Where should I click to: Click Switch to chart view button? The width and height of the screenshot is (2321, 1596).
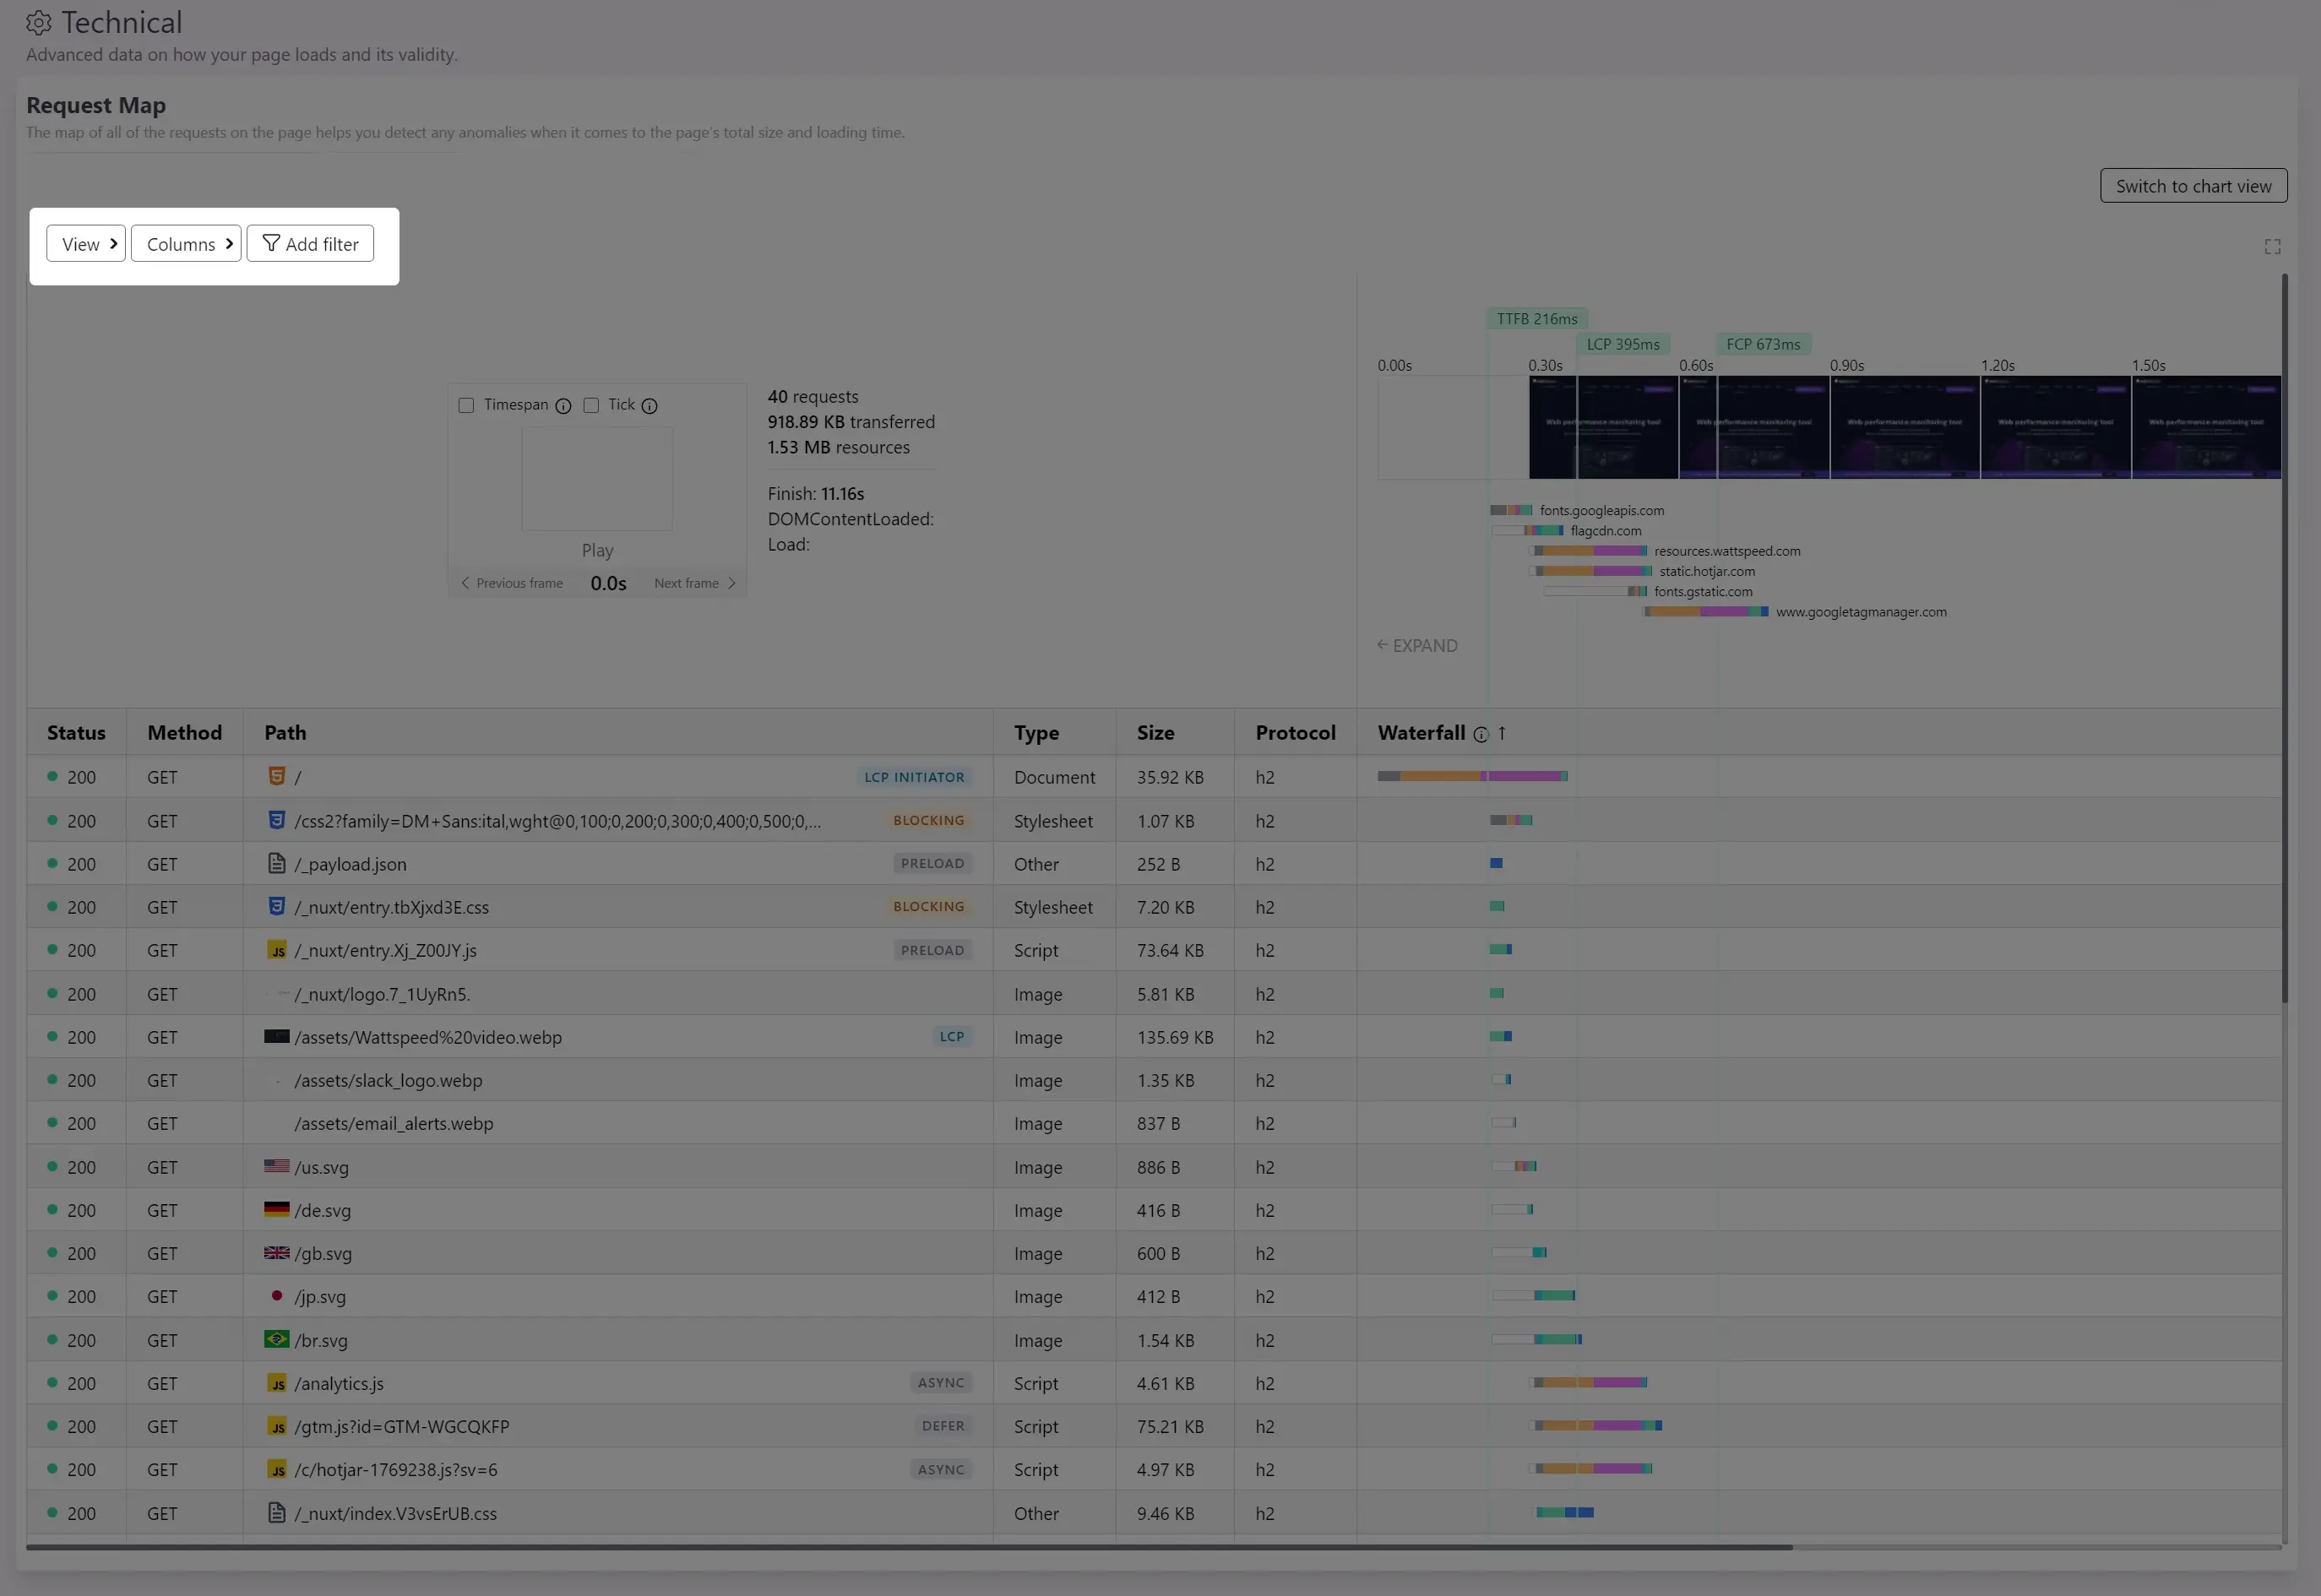(x=2192, y=186)
